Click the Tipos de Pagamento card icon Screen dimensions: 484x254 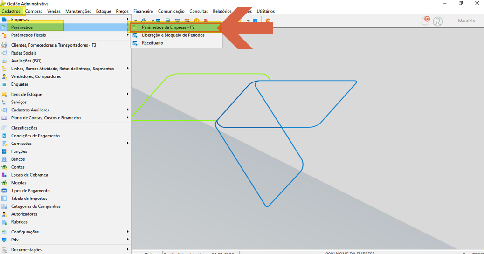4,191
